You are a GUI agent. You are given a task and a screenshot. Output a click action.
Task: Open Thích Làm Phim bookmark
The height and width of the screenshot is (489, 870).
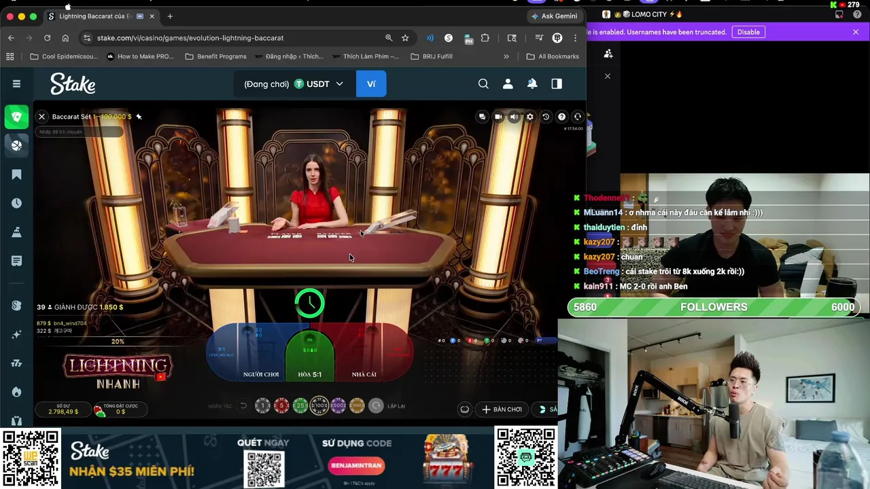[x=365, y=56]
